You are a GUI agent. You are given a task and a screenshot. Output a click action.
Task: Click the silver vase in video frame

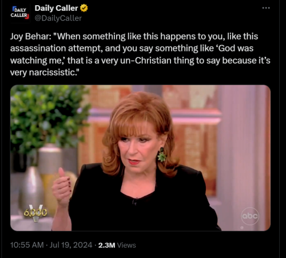tap(31, 186)
